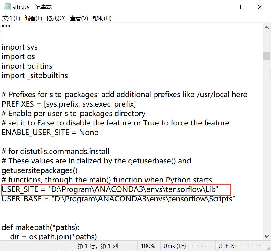Click the scroll up arrow
The height and width of the screenshot is (251, 271).
pos(267,28)
